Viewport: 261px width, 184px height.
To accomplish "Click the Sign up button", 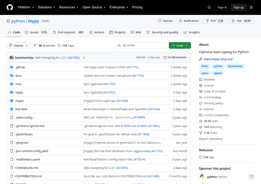I will [x=238, y=7].
